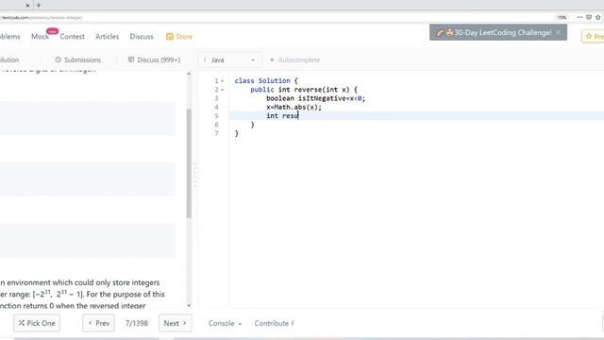Click the browser shield icon
Viewport: 604px width, 340px height.
point(589,17)
